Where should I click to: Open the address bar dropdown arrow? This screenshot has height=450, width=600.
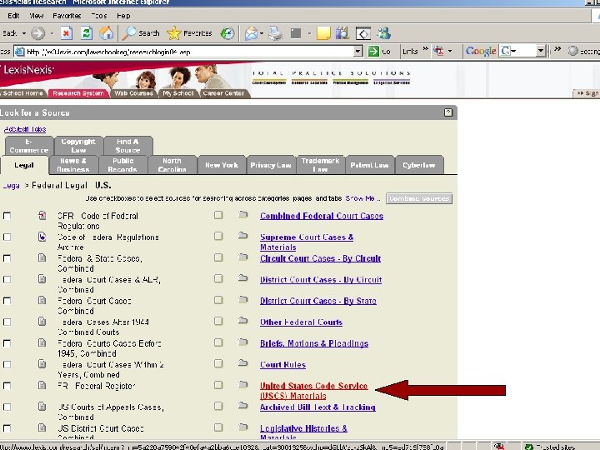(357, 51)
